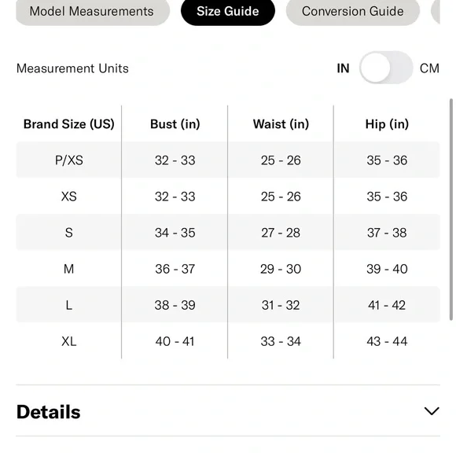The height and width of the screenshot is (456, 456).
Task: Click the Hip (in) column header
Action: tap(387, 124)
